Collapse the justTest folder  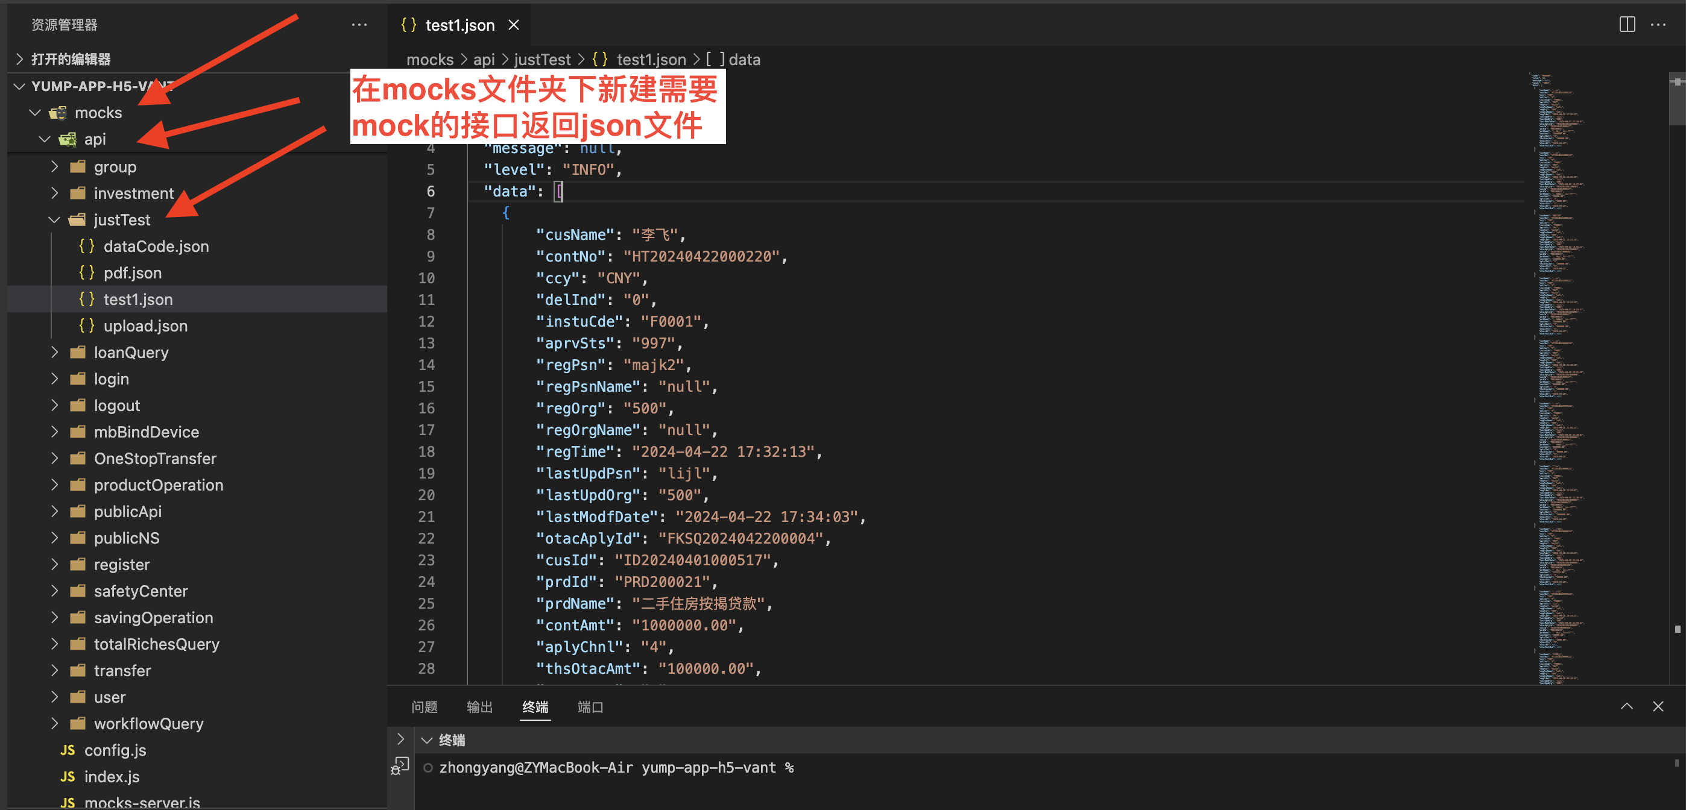click(55, 220)
